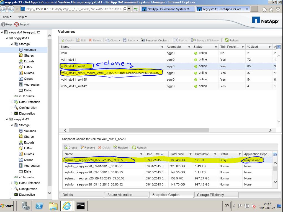
Task: Click the compatibility view icon beside address bar
Action: (x=136, y=9)
